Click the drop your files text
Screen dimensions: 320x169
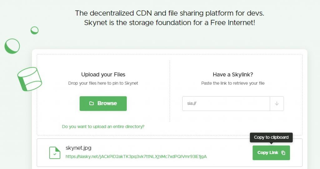point(103,83)
